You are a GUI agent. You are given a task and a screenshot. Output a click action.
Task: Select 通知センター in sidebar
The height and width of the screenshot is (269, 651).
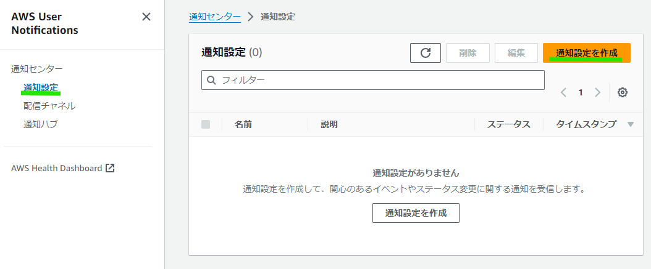[x=37, y=69]
